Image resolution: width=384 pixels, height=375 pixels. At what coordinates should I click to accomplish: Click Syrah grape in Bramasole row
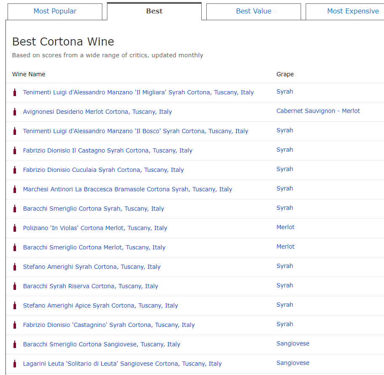pyautogui.click(x=285, y=188)
